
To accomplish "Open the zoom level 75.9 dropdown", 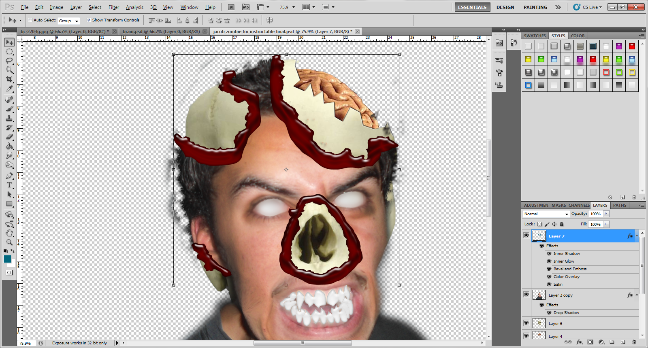I will point(294,7).
